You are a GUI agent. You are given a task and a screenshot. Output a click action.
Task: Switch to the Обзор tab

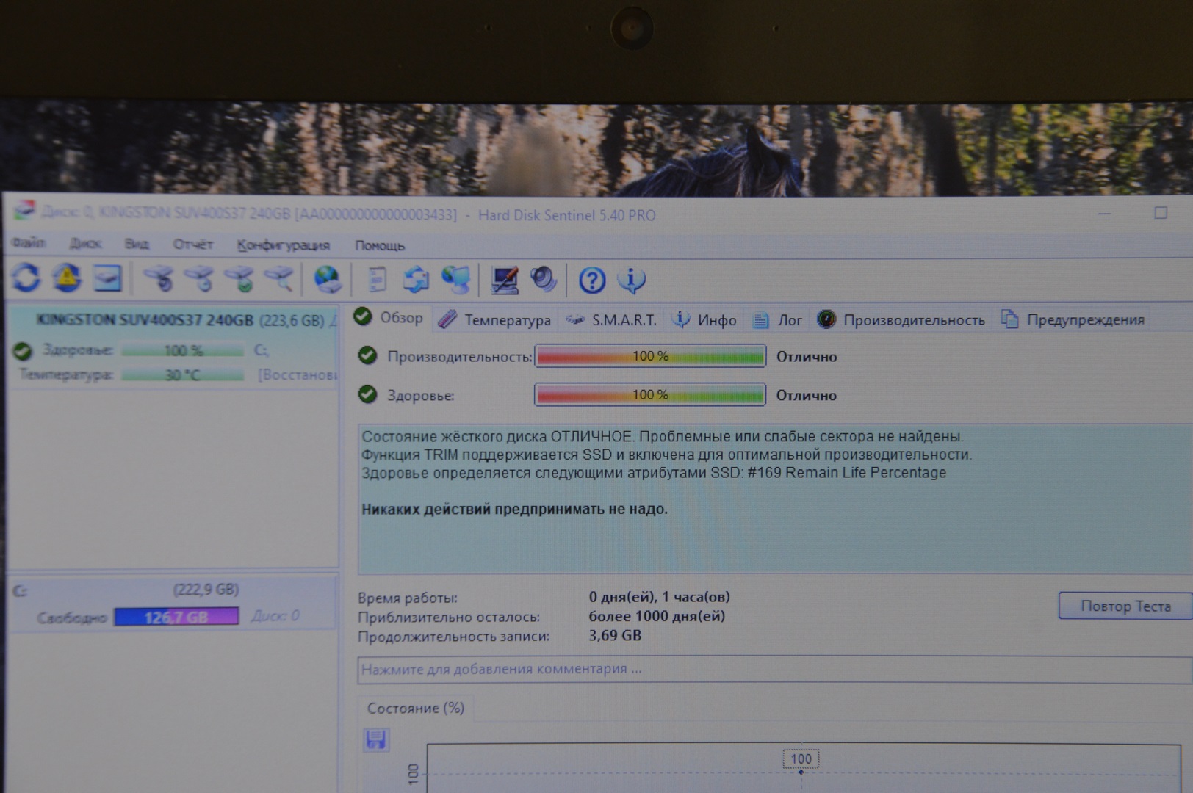[389, 318]
